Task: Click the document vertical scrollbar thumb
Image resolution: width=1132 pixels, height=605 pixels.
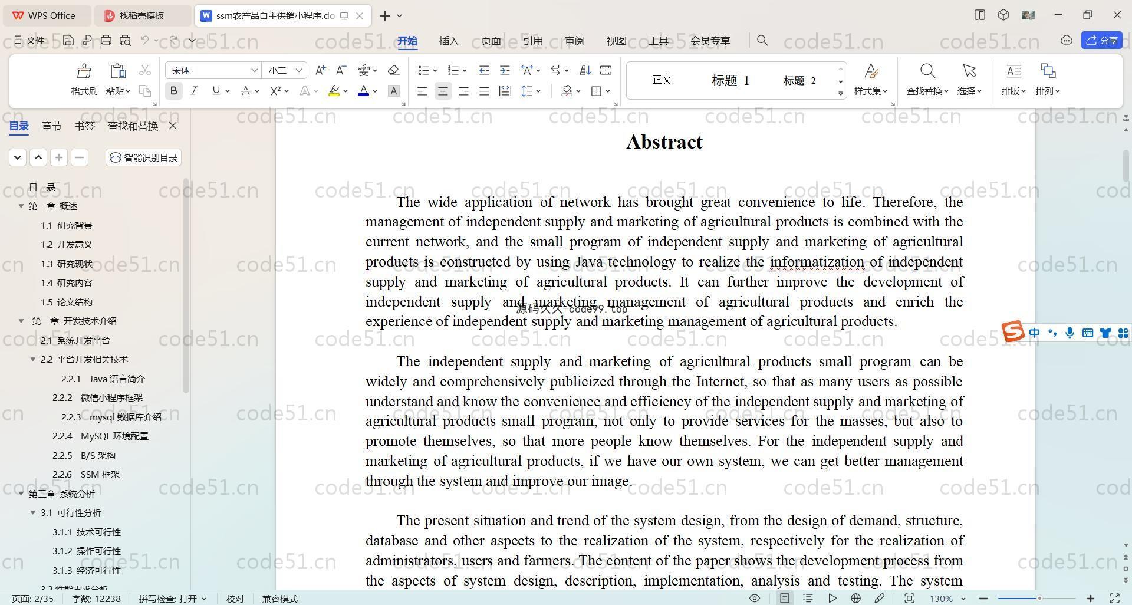Action: point(1126,165)
